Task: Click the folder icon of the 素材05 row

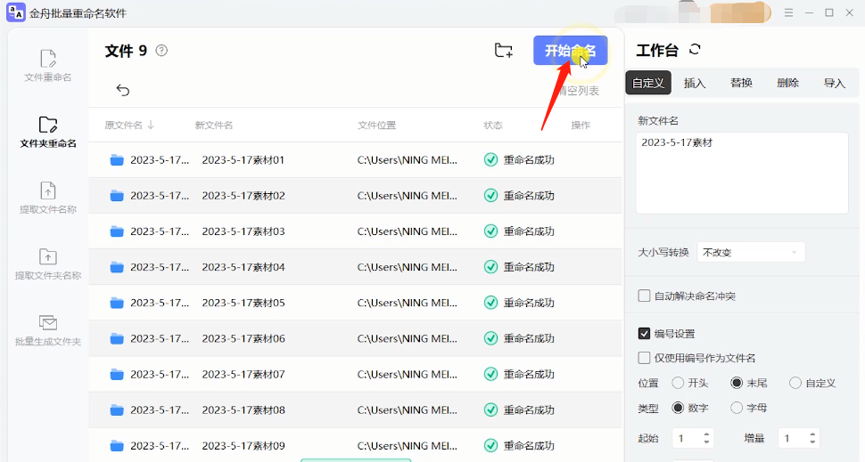Action: tap(117, 303)
